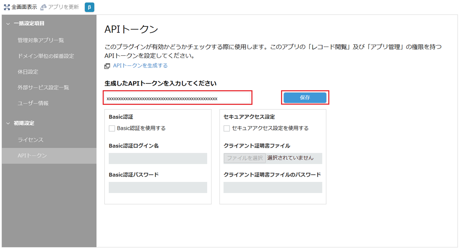Select ドメイン単位の採番設定 menu item
Screen dimensions: 460x249
pyautogui.click(x=46, y=56)
